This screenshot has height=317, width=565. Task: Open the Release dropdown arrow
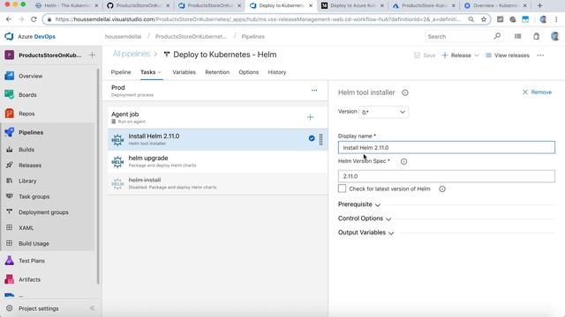pyautogui.click(x=477, y=55)
